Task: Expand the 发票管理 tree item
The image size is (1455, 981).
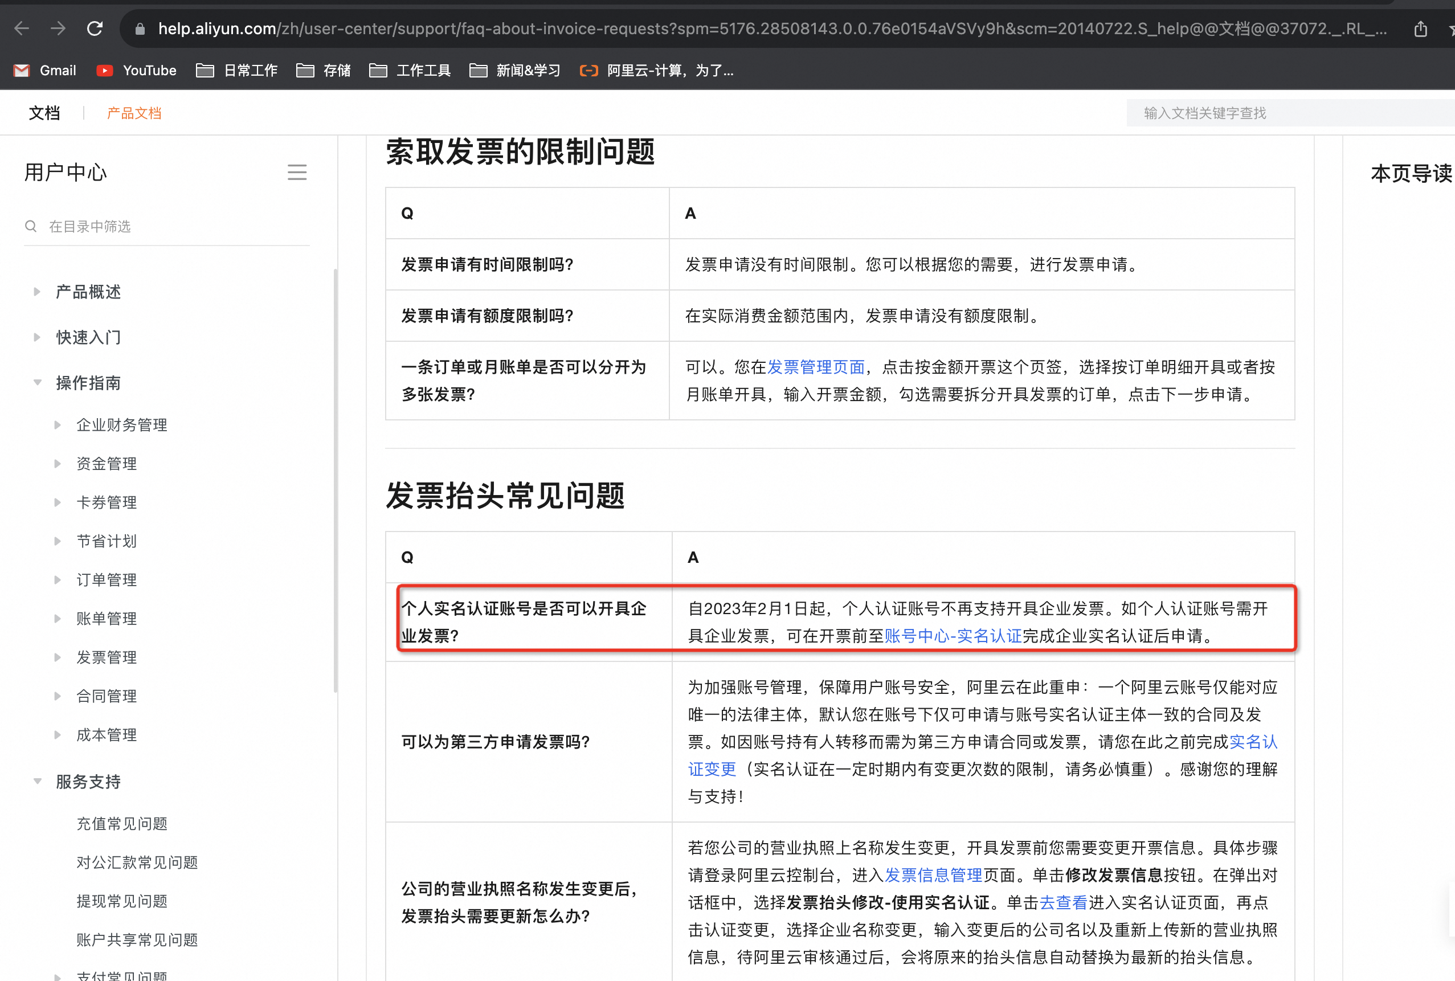Action: pos(58,657)
